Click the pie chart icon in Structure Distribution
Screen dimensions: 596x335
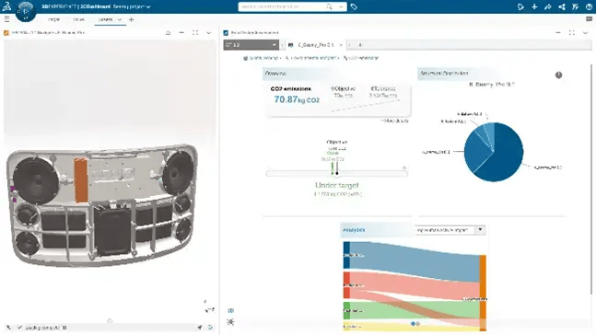click(x=559, y=75)
